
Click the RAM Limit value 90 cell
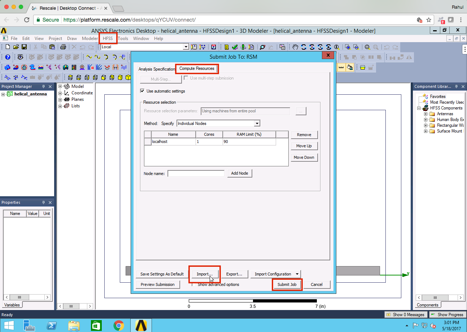pyautogui.click(x=249, y=142)
